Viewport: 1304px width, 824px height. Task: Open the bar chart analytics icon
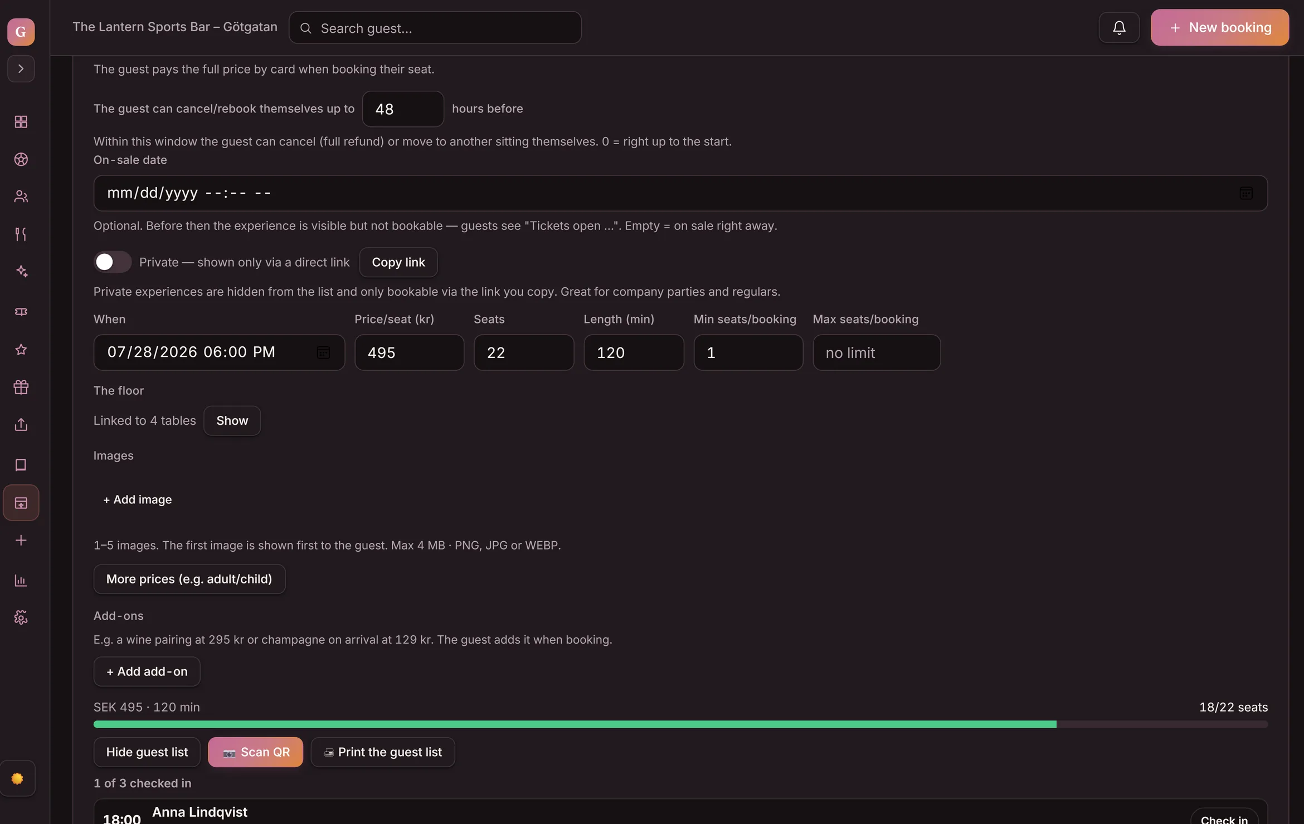point(21,581)
